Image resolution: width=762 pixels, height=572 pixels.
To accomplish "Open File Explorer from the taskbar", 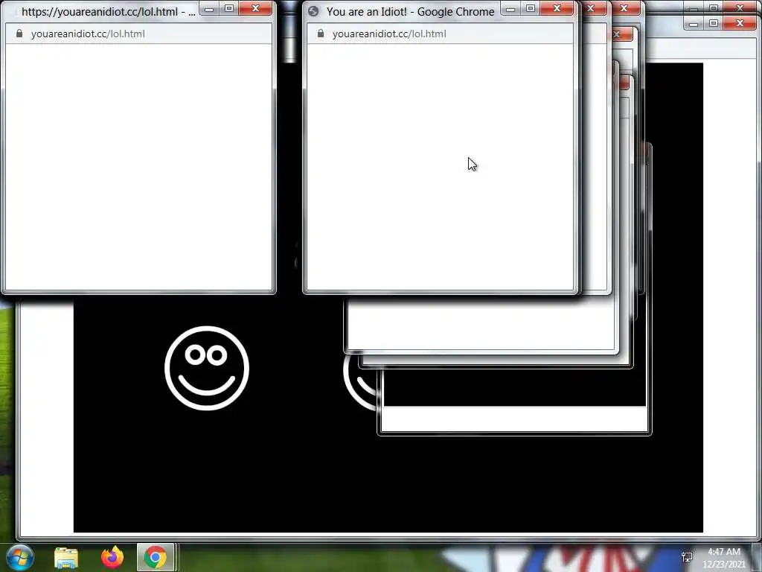I will (x=66, y=557).
